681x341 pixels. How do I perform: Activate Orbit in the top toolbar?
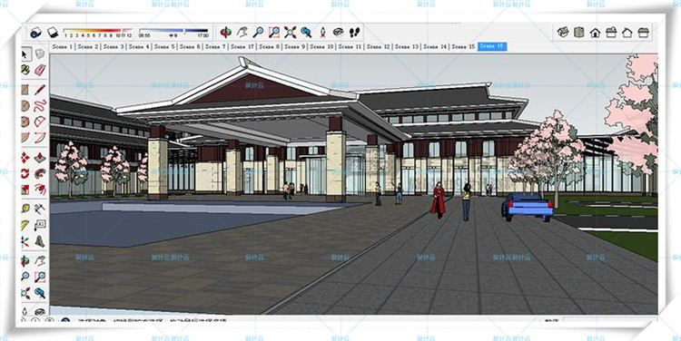pos(225,32)
